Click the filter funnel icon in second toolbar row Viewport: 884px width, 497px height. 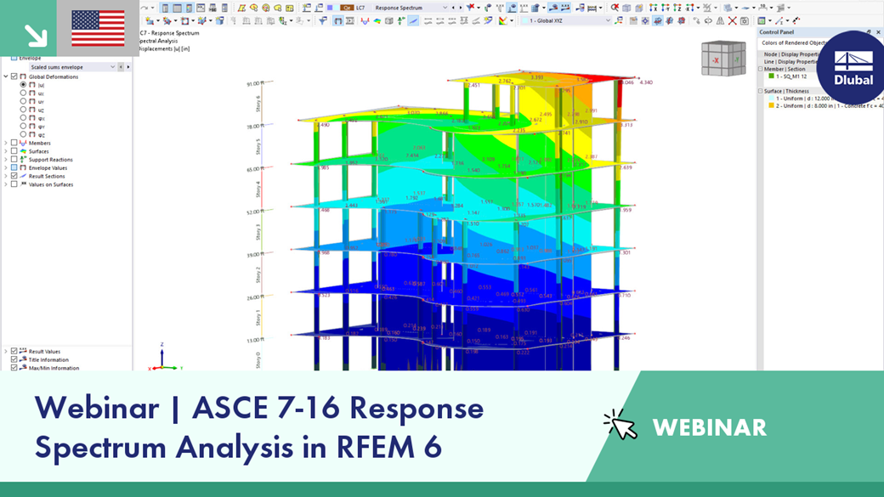tap(323, 21)
